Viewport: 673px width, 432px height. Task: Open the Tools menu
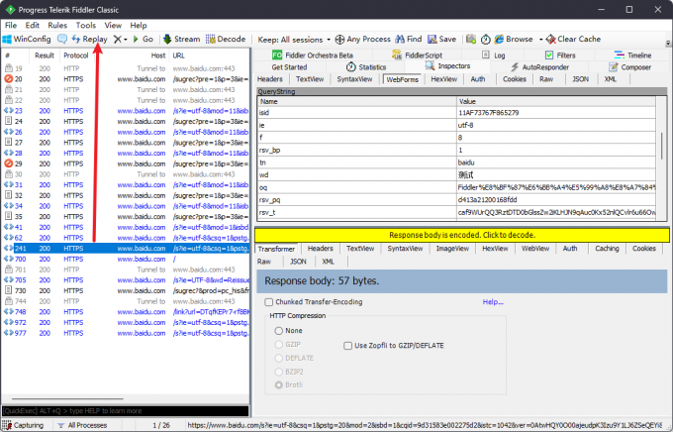click(x=86, y=26)
